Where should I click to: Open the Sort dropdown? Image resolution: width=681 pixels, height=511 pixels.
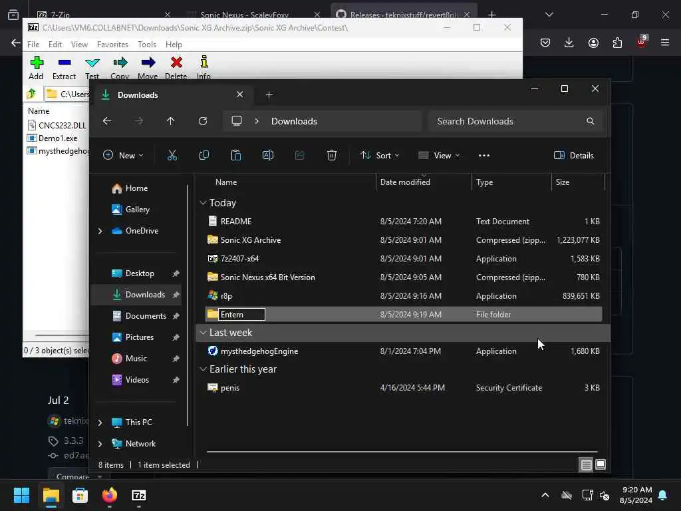[380, 156]
